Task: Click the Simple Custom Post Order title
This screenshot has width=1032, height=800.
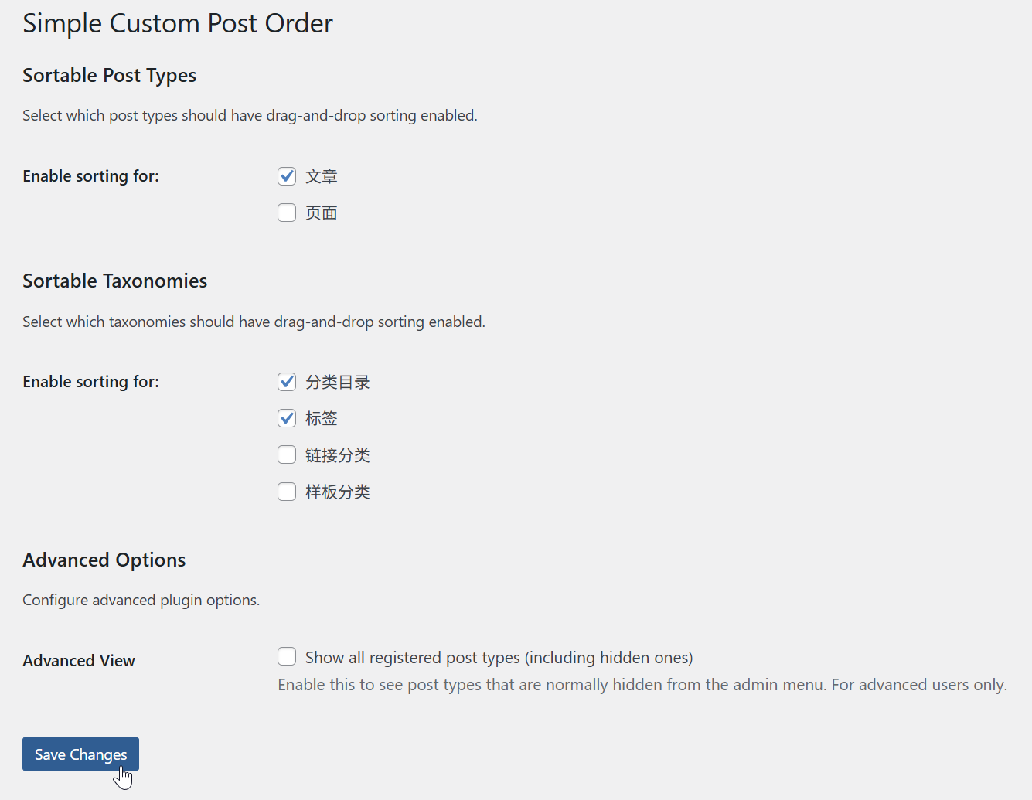Action: pos(178,23)
